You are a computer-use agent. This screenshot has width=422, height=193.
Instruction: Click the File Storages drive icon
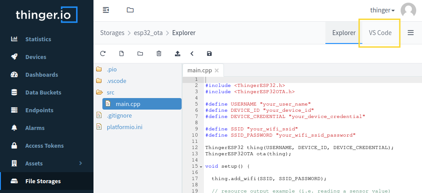click(x=14, y=181)
